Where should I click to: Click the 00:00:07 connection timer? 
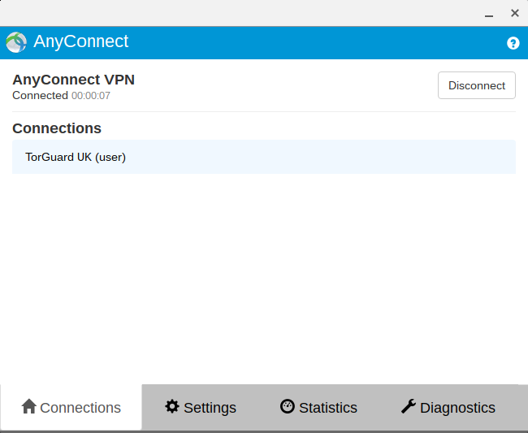91,96
